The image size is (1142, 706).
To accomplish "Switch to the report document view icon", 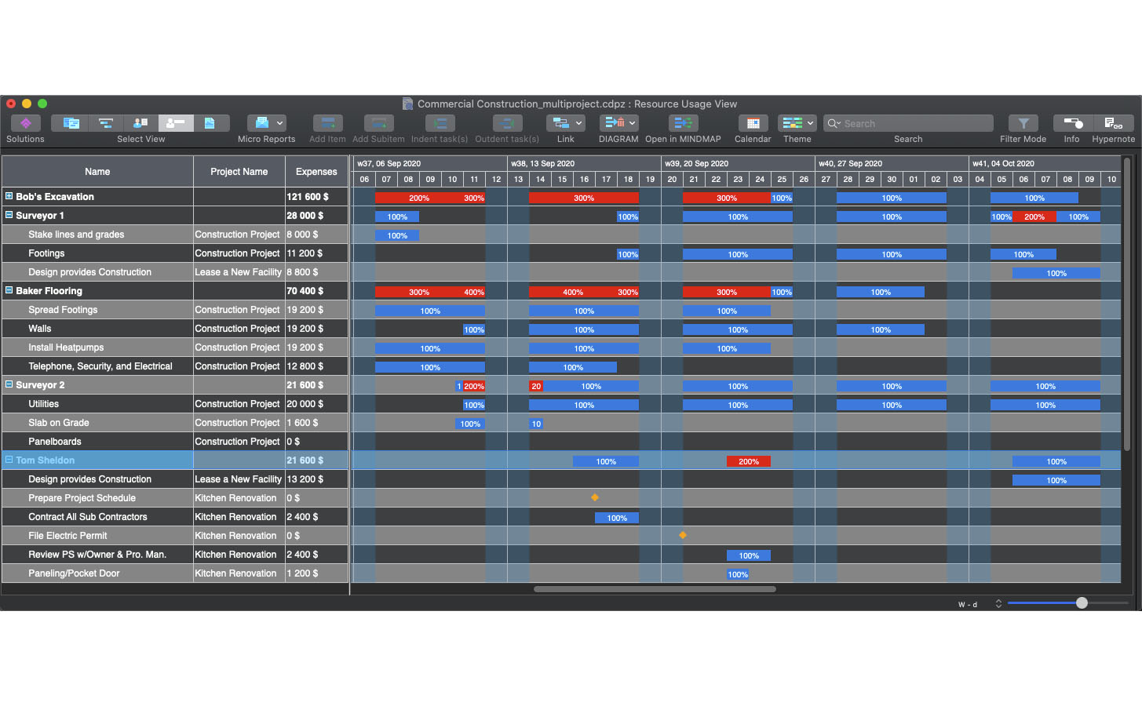I will click(210, 123).
